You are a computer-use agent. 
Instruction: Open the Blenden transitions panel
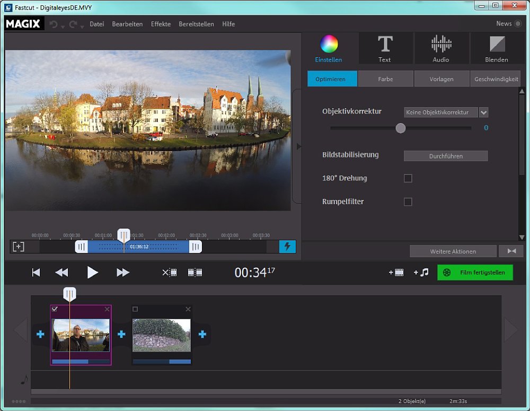497,48
